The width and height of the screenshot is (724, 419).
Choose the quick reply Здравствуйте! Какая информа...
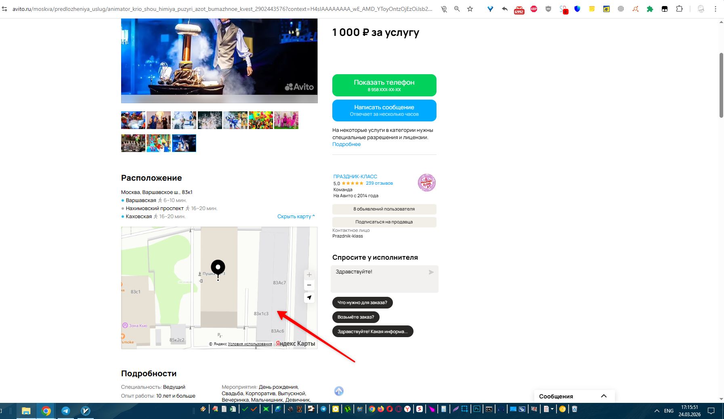coord(373,331)
